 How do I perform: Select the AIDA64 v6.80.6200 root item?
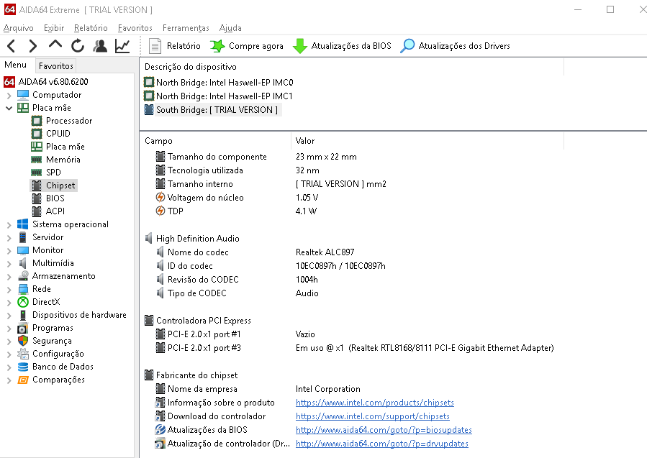(46, 82)
